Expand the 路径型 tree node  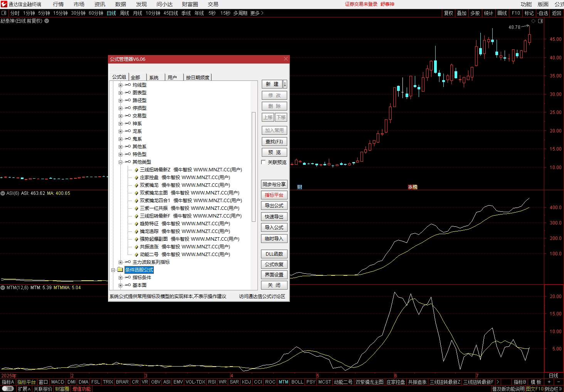click(120, 101)
